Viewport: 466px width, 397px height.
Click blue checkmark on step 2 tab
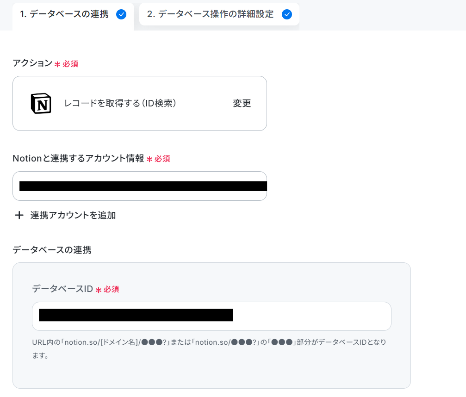point(287,14)
